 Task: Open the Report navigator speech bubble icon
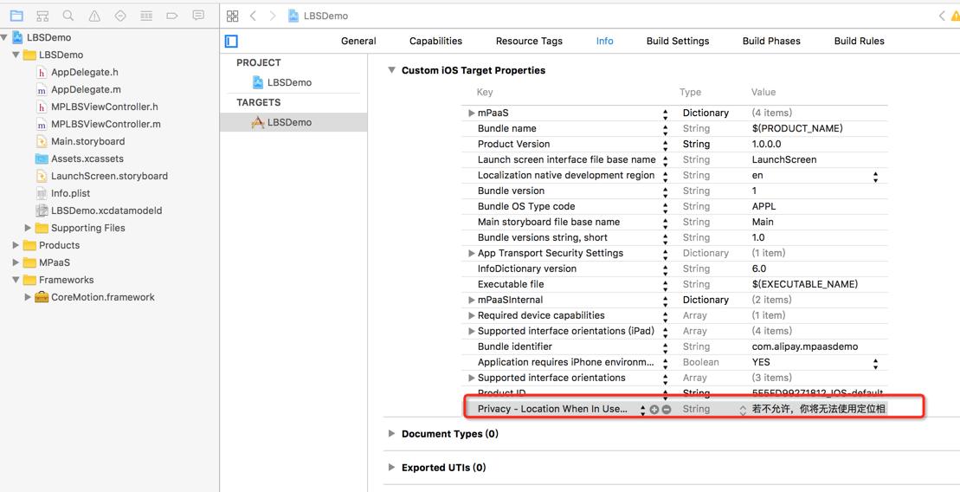[x=197, y=16]
